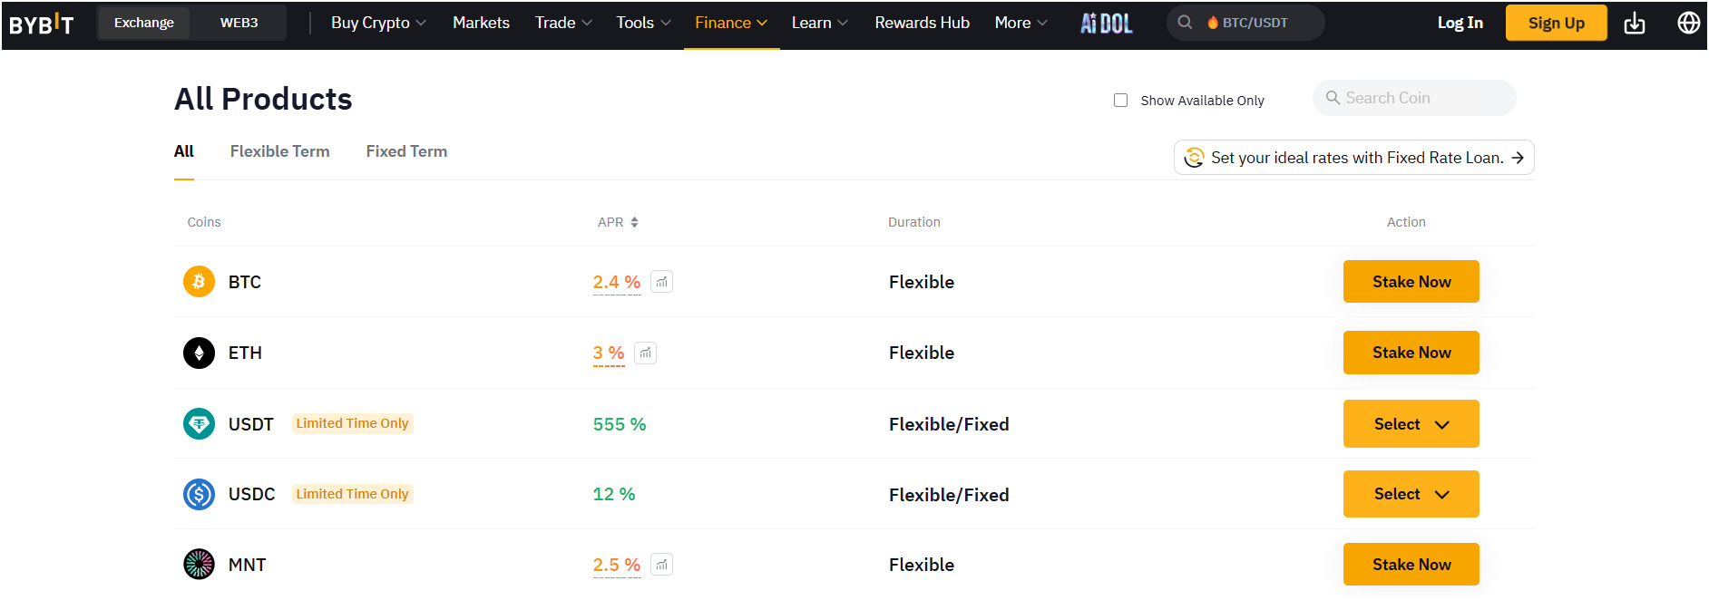1709x600 pixels.
Task: Stake BTC with Stake Now button
Action: (x=1411, y=282)
